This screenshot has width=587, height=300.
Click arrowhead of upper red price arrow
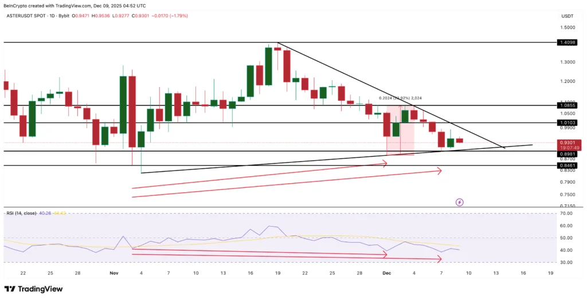pos(385,163)
